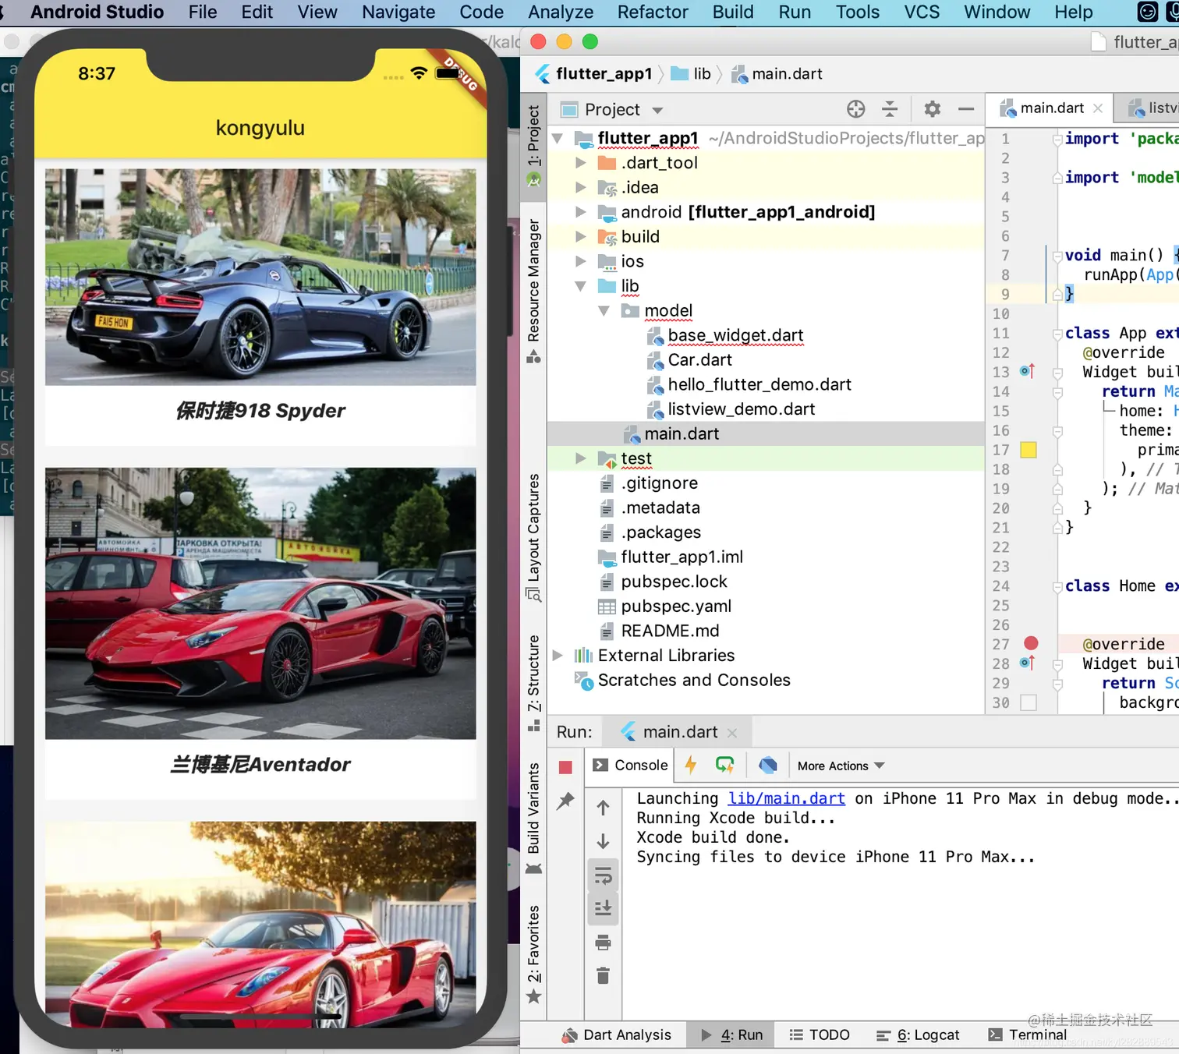Open the 6: Logcat tool window
1179x1054 pixels.
pyautogui.click(x=918, y=1035)
